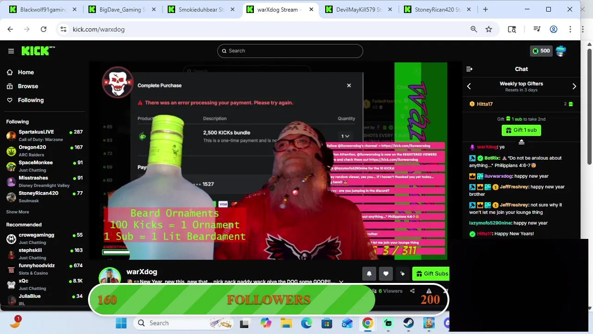Switch to StoneyRican420 browser tab
593x334 pixels.
[x=438, y=10]
